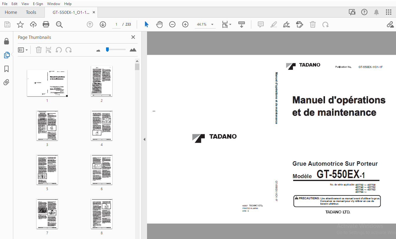
Task: Select page 2 thumbnail
Action: [x=102, y=81]
